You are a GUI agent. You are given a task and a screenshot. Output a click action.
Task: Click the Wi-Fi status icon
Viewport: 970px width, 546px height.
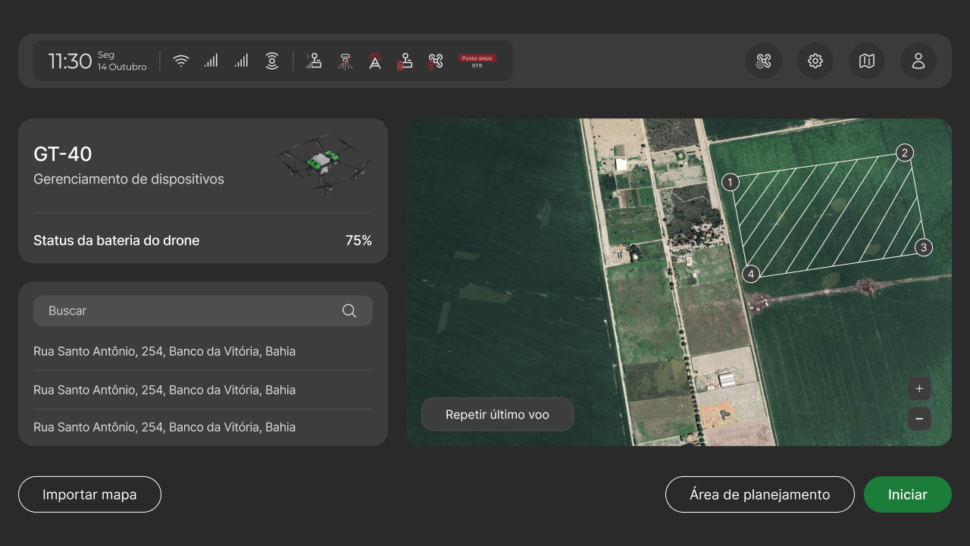point(181,61)
